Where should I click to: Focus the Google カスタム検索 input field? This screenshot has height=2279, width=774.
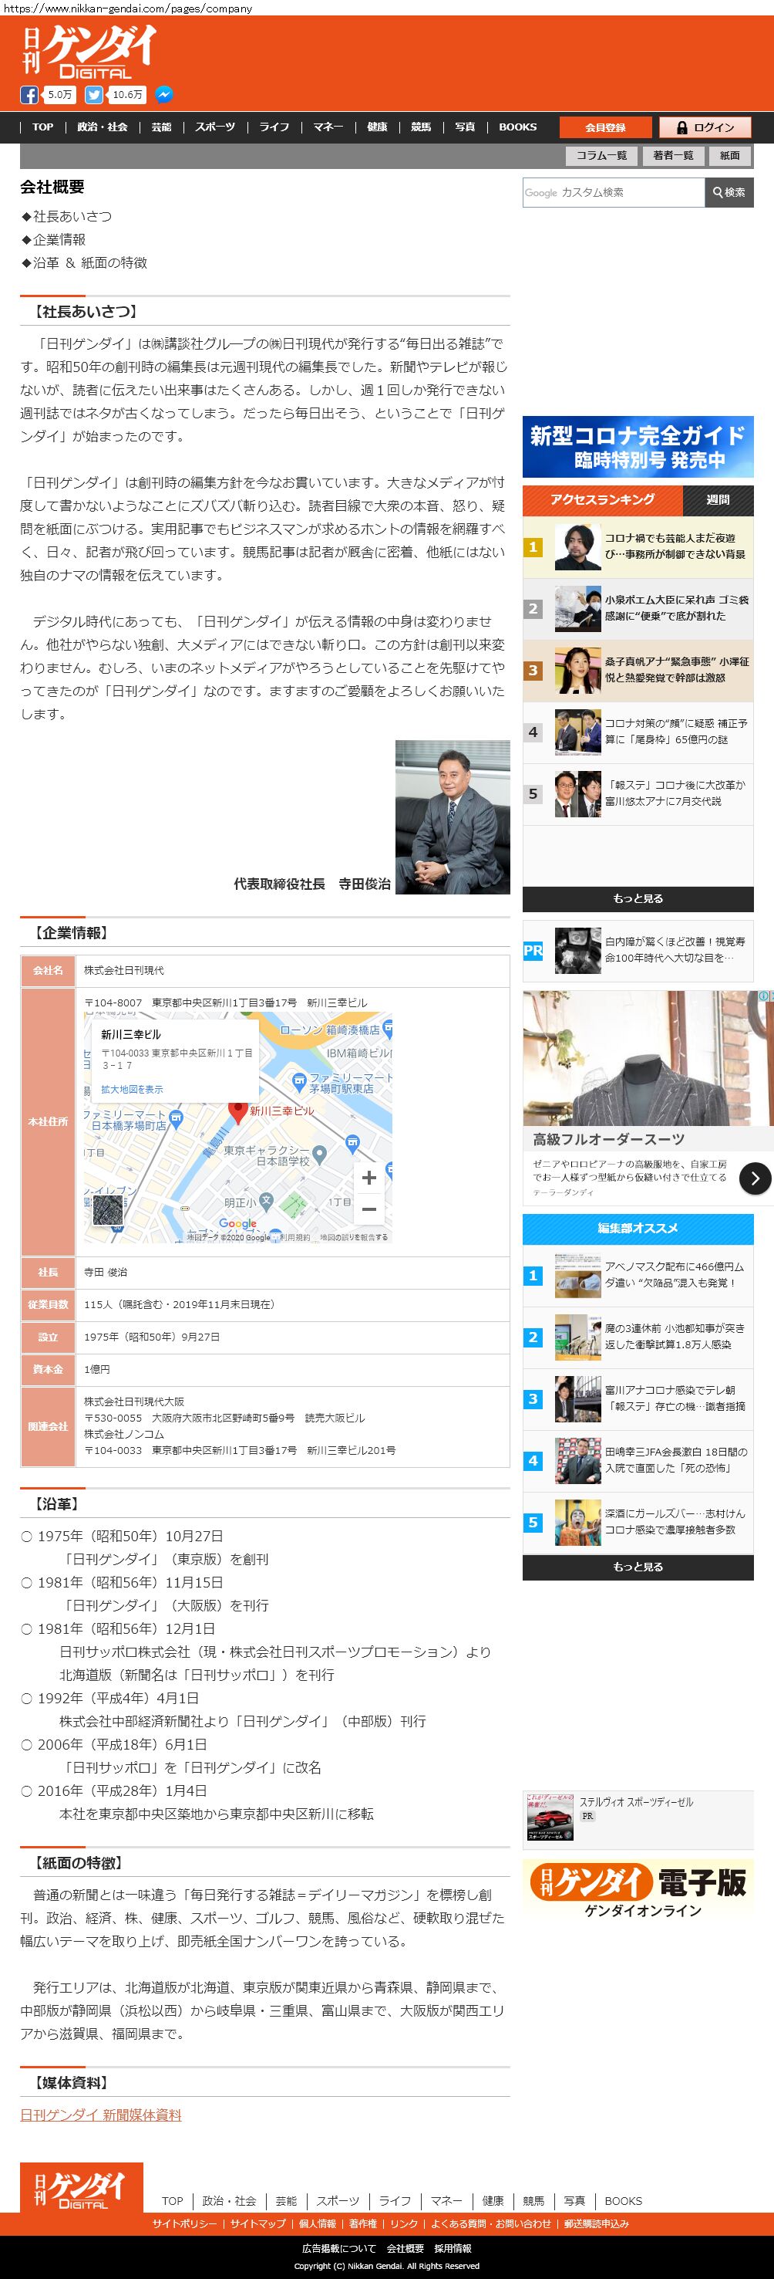(614, 192)
